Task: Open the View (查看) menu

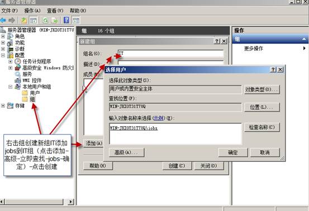Action: tap(55, 11)
